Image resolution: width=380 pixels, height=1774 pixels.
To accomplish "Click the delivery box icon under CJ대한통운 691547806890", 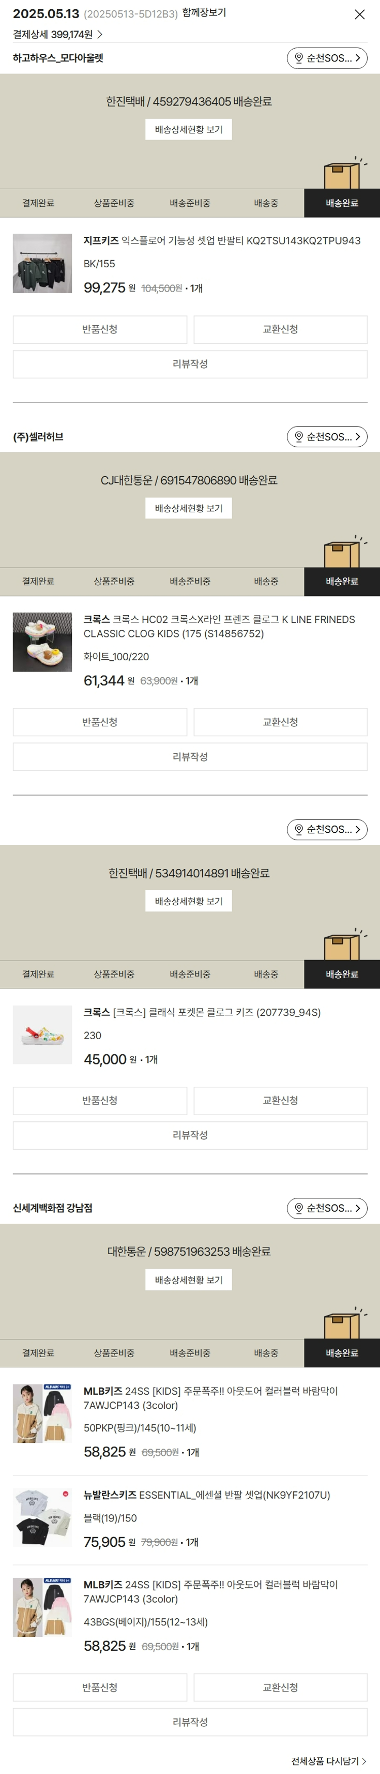I will [x=341, y=554].
